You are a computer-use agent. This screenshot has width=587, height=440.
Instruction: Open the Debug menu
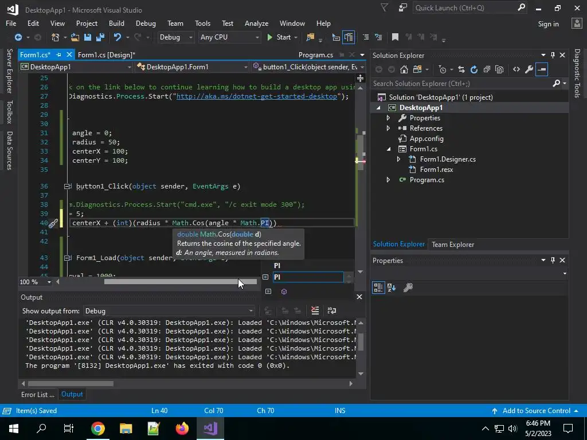click(x=146, y=23)
